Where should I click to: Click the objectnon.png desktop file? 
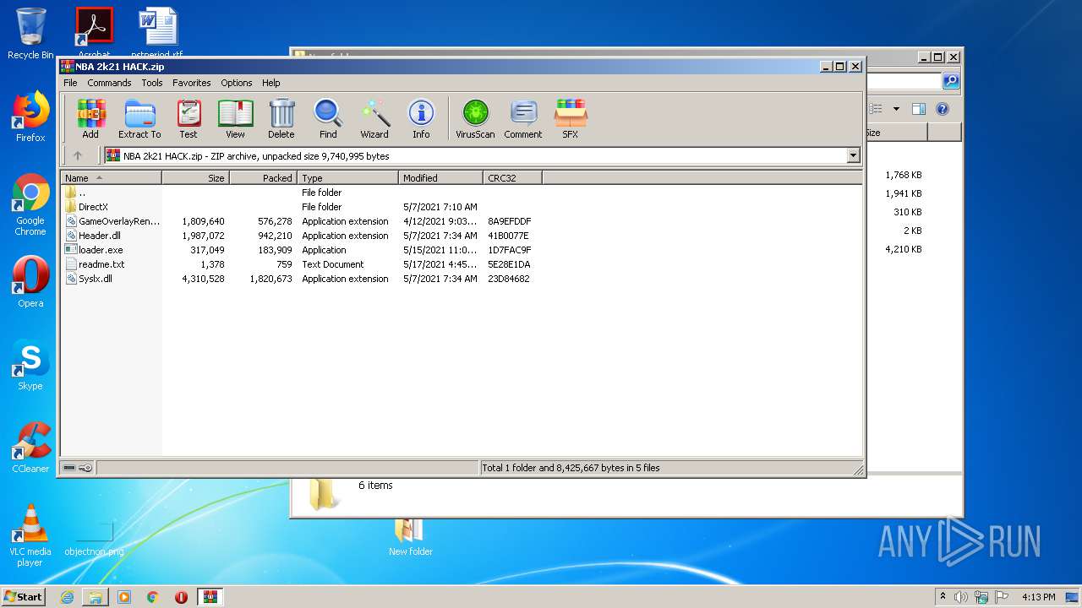click(x=94, y=537)
